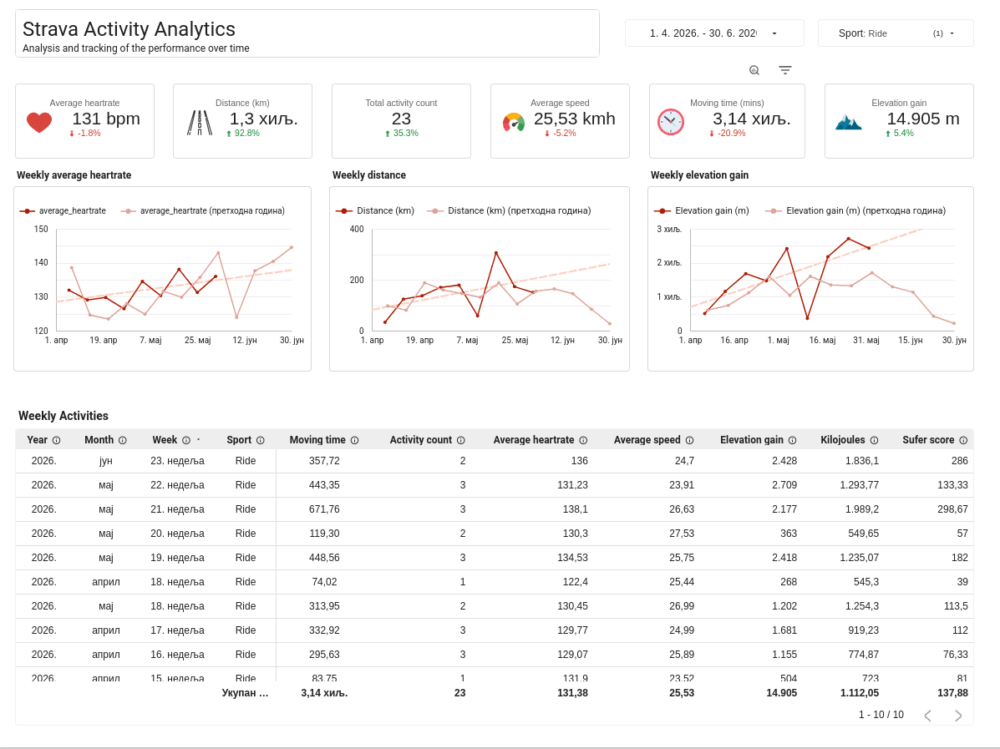The height and width of the screenshot is (749, 1000).
Task: Click the heart icon in Average heartrate card
Action: coord(39,122)
